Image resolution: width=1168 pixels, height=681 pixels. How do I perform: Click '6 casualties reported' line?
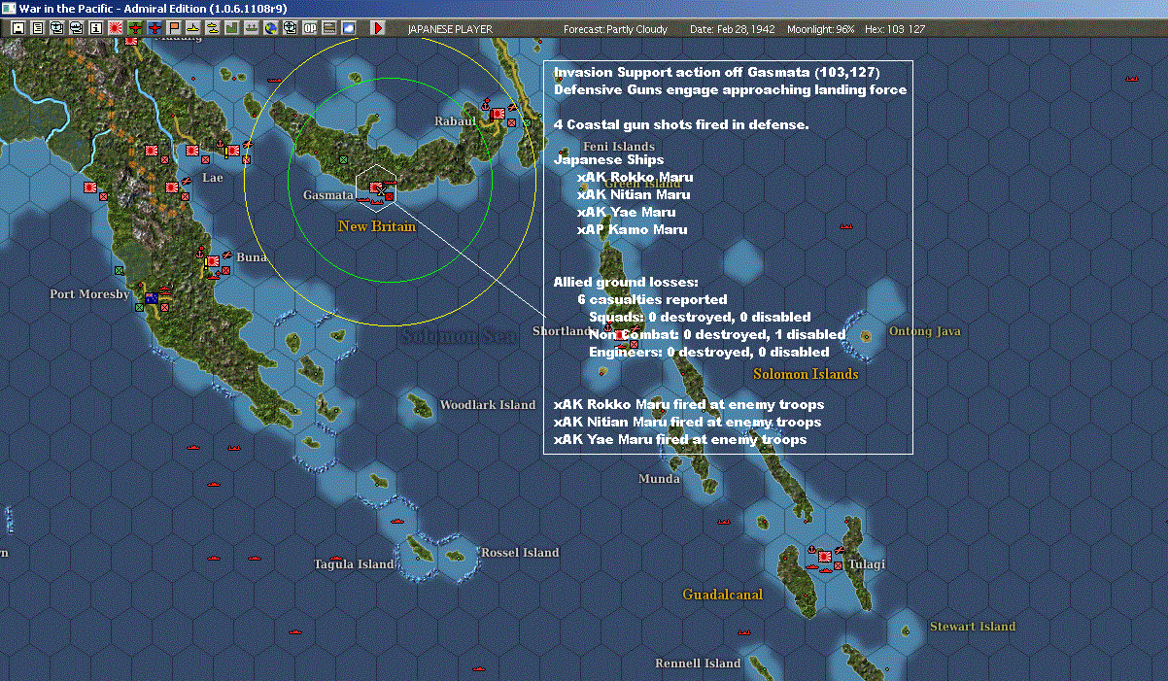(651, 299)
